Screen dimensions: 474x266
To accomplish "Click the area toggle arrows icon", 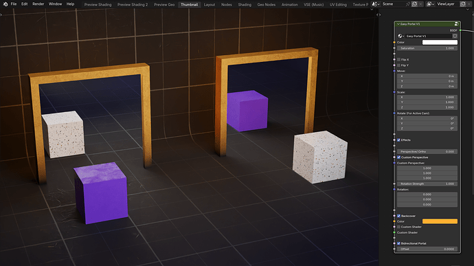I will coord(379,14).
